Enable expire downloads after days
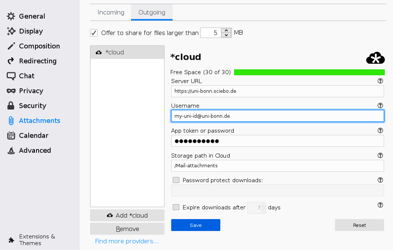 pyautogui.click(x=176, y=207)
